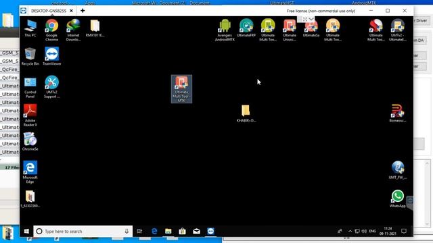Open the remote Windows Start menu
The image size is (433, 243).
(x=26, y=232)
